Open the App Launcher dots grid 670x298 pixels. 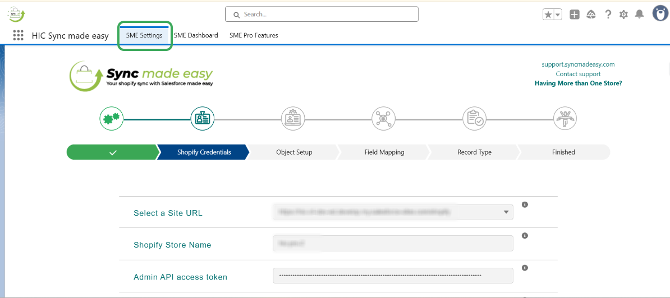pyautogui.click(x=18, y=35)
